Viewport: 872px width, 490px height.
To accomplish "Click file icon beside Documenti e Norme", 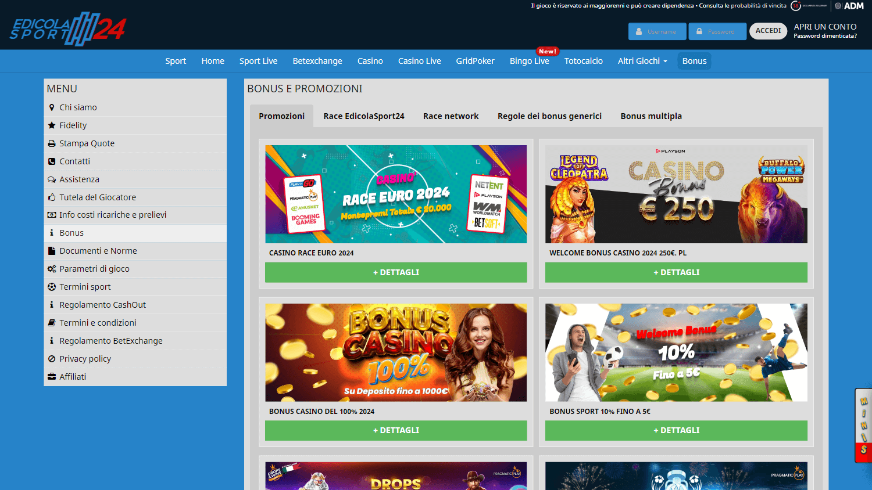I will (52, 251).
